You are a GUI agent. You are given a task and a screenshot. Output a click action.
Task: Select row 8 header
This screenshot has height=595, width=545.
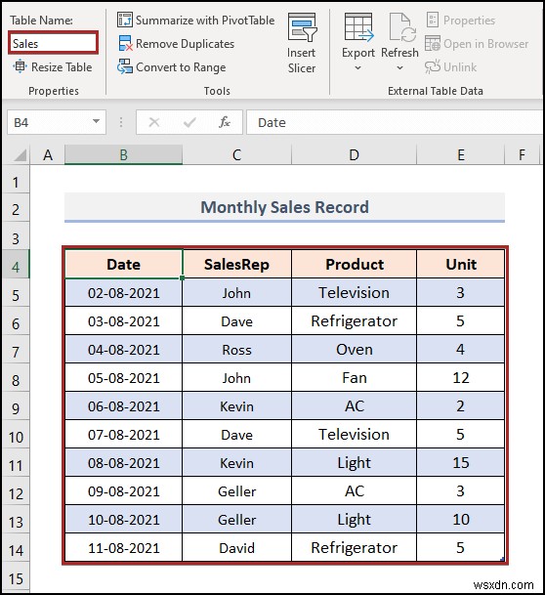[16, 380]
